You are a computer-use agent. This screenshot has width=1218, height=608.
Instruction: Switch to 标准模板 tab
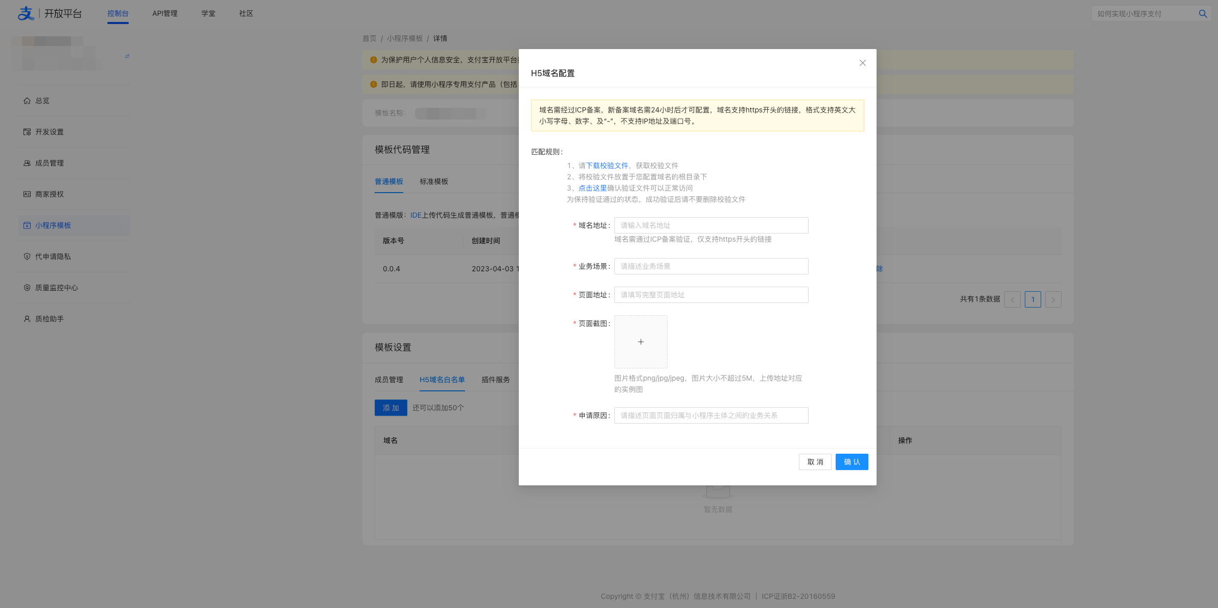(x=433, y=181)
